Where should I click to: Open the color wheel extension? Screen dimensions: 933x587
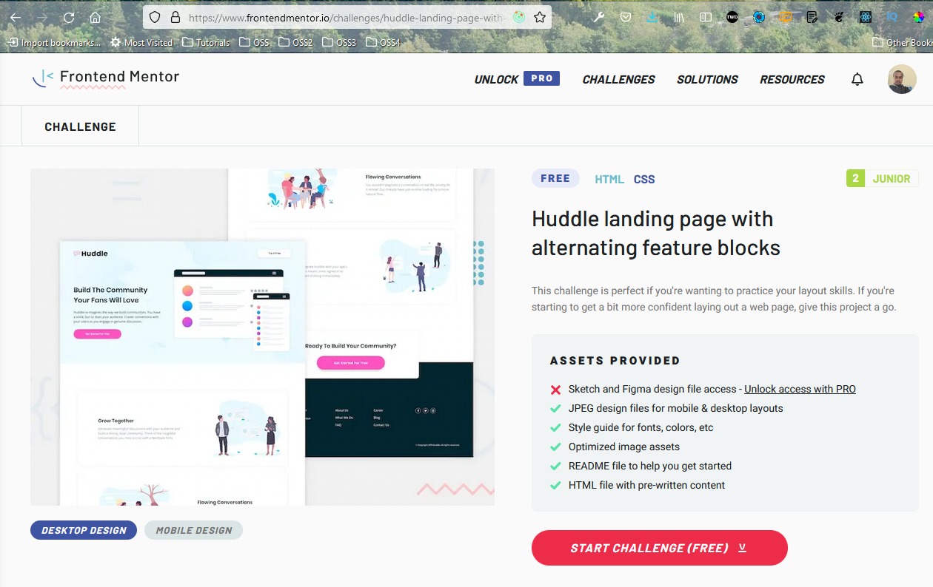pyautogui.click(x=919, y=17)
